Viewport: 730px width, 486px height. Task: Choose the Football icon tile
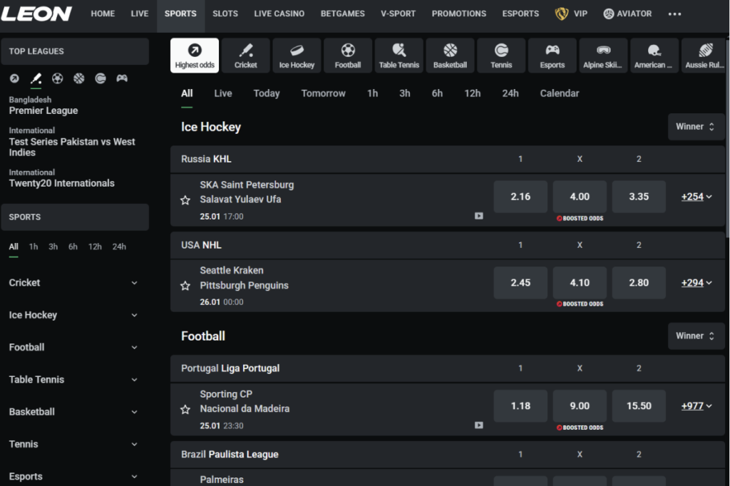(x=348, y=56)
